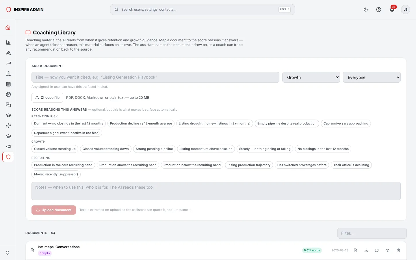This screenshot has height=260, width=416.
Task: Toggle 'Strong pending pipeline' chip
Action: pos(154,149)
